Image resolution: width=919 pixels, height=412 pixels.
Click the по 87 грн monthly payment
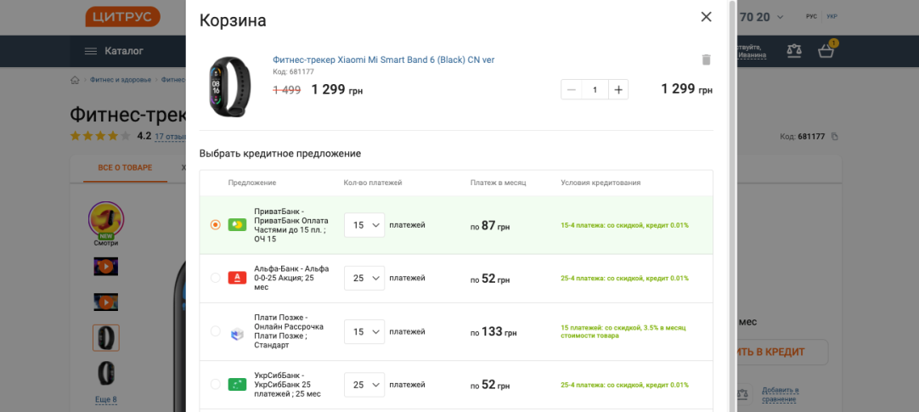coord(490,226)
